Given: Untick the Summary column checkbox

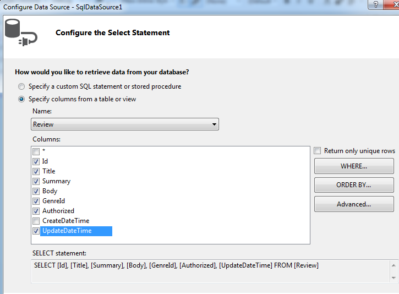Looking at the screenshot, I should pyautogui.click(x=36, y=181).
